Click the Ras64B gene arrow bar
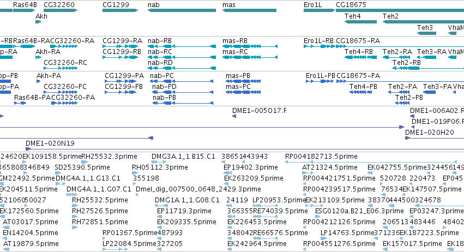The width and height of the screenshot is (464, 252). click(24, 10)
